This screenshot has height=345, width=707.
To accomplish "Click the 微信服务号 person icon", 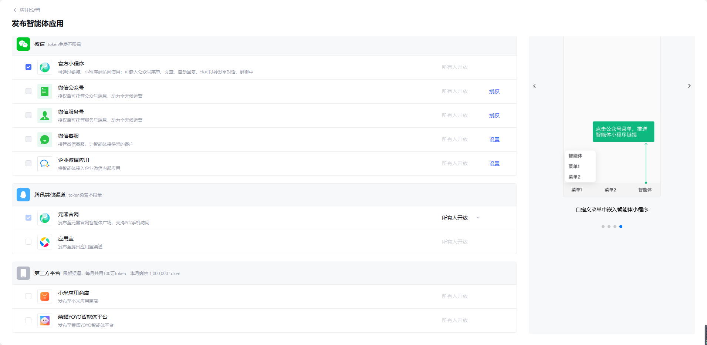I will coord(45,115).
